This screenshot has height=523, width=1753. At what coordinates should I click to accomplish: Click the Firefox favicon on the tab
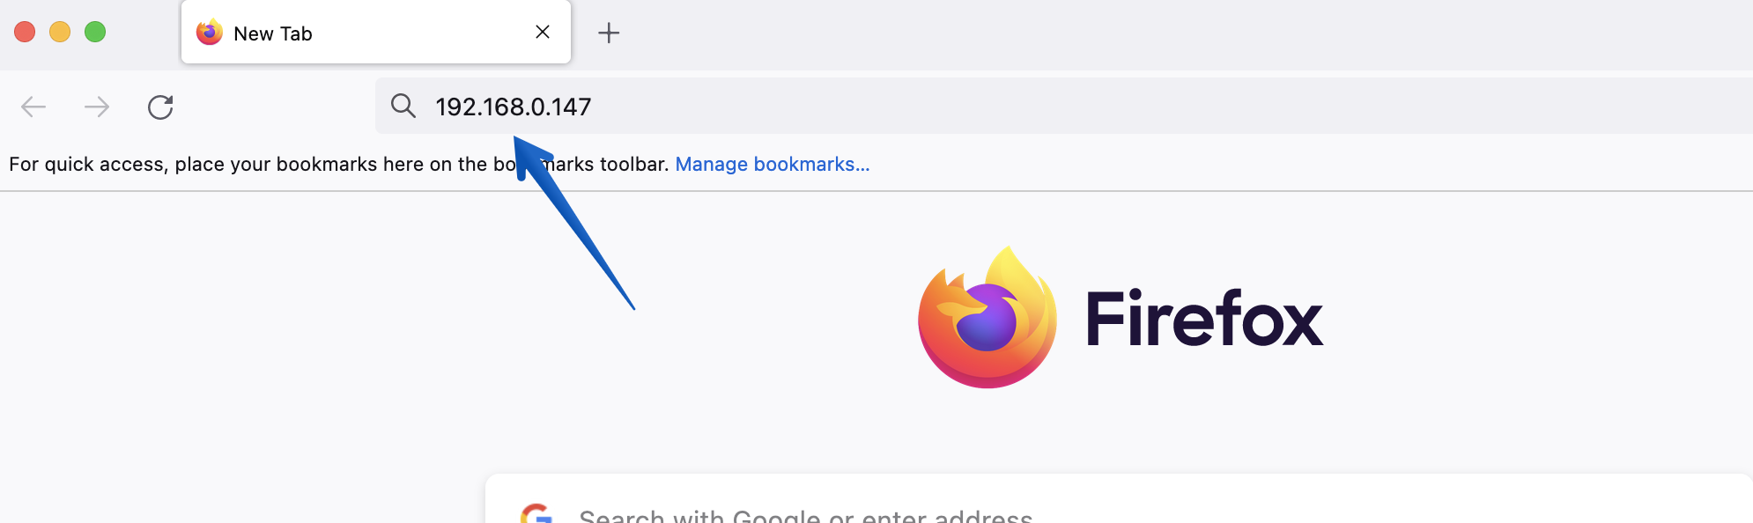(210, 33)
